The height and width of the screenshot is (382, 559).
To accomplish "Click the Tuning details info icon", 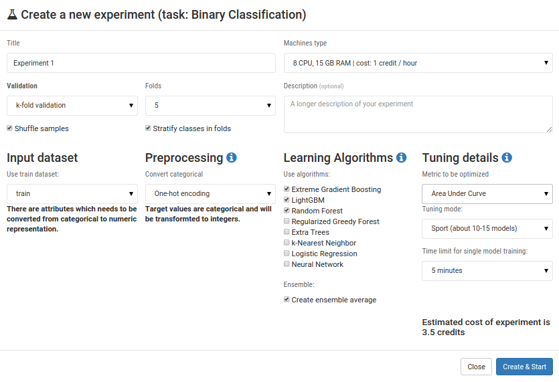I will (x=507, y=158).
